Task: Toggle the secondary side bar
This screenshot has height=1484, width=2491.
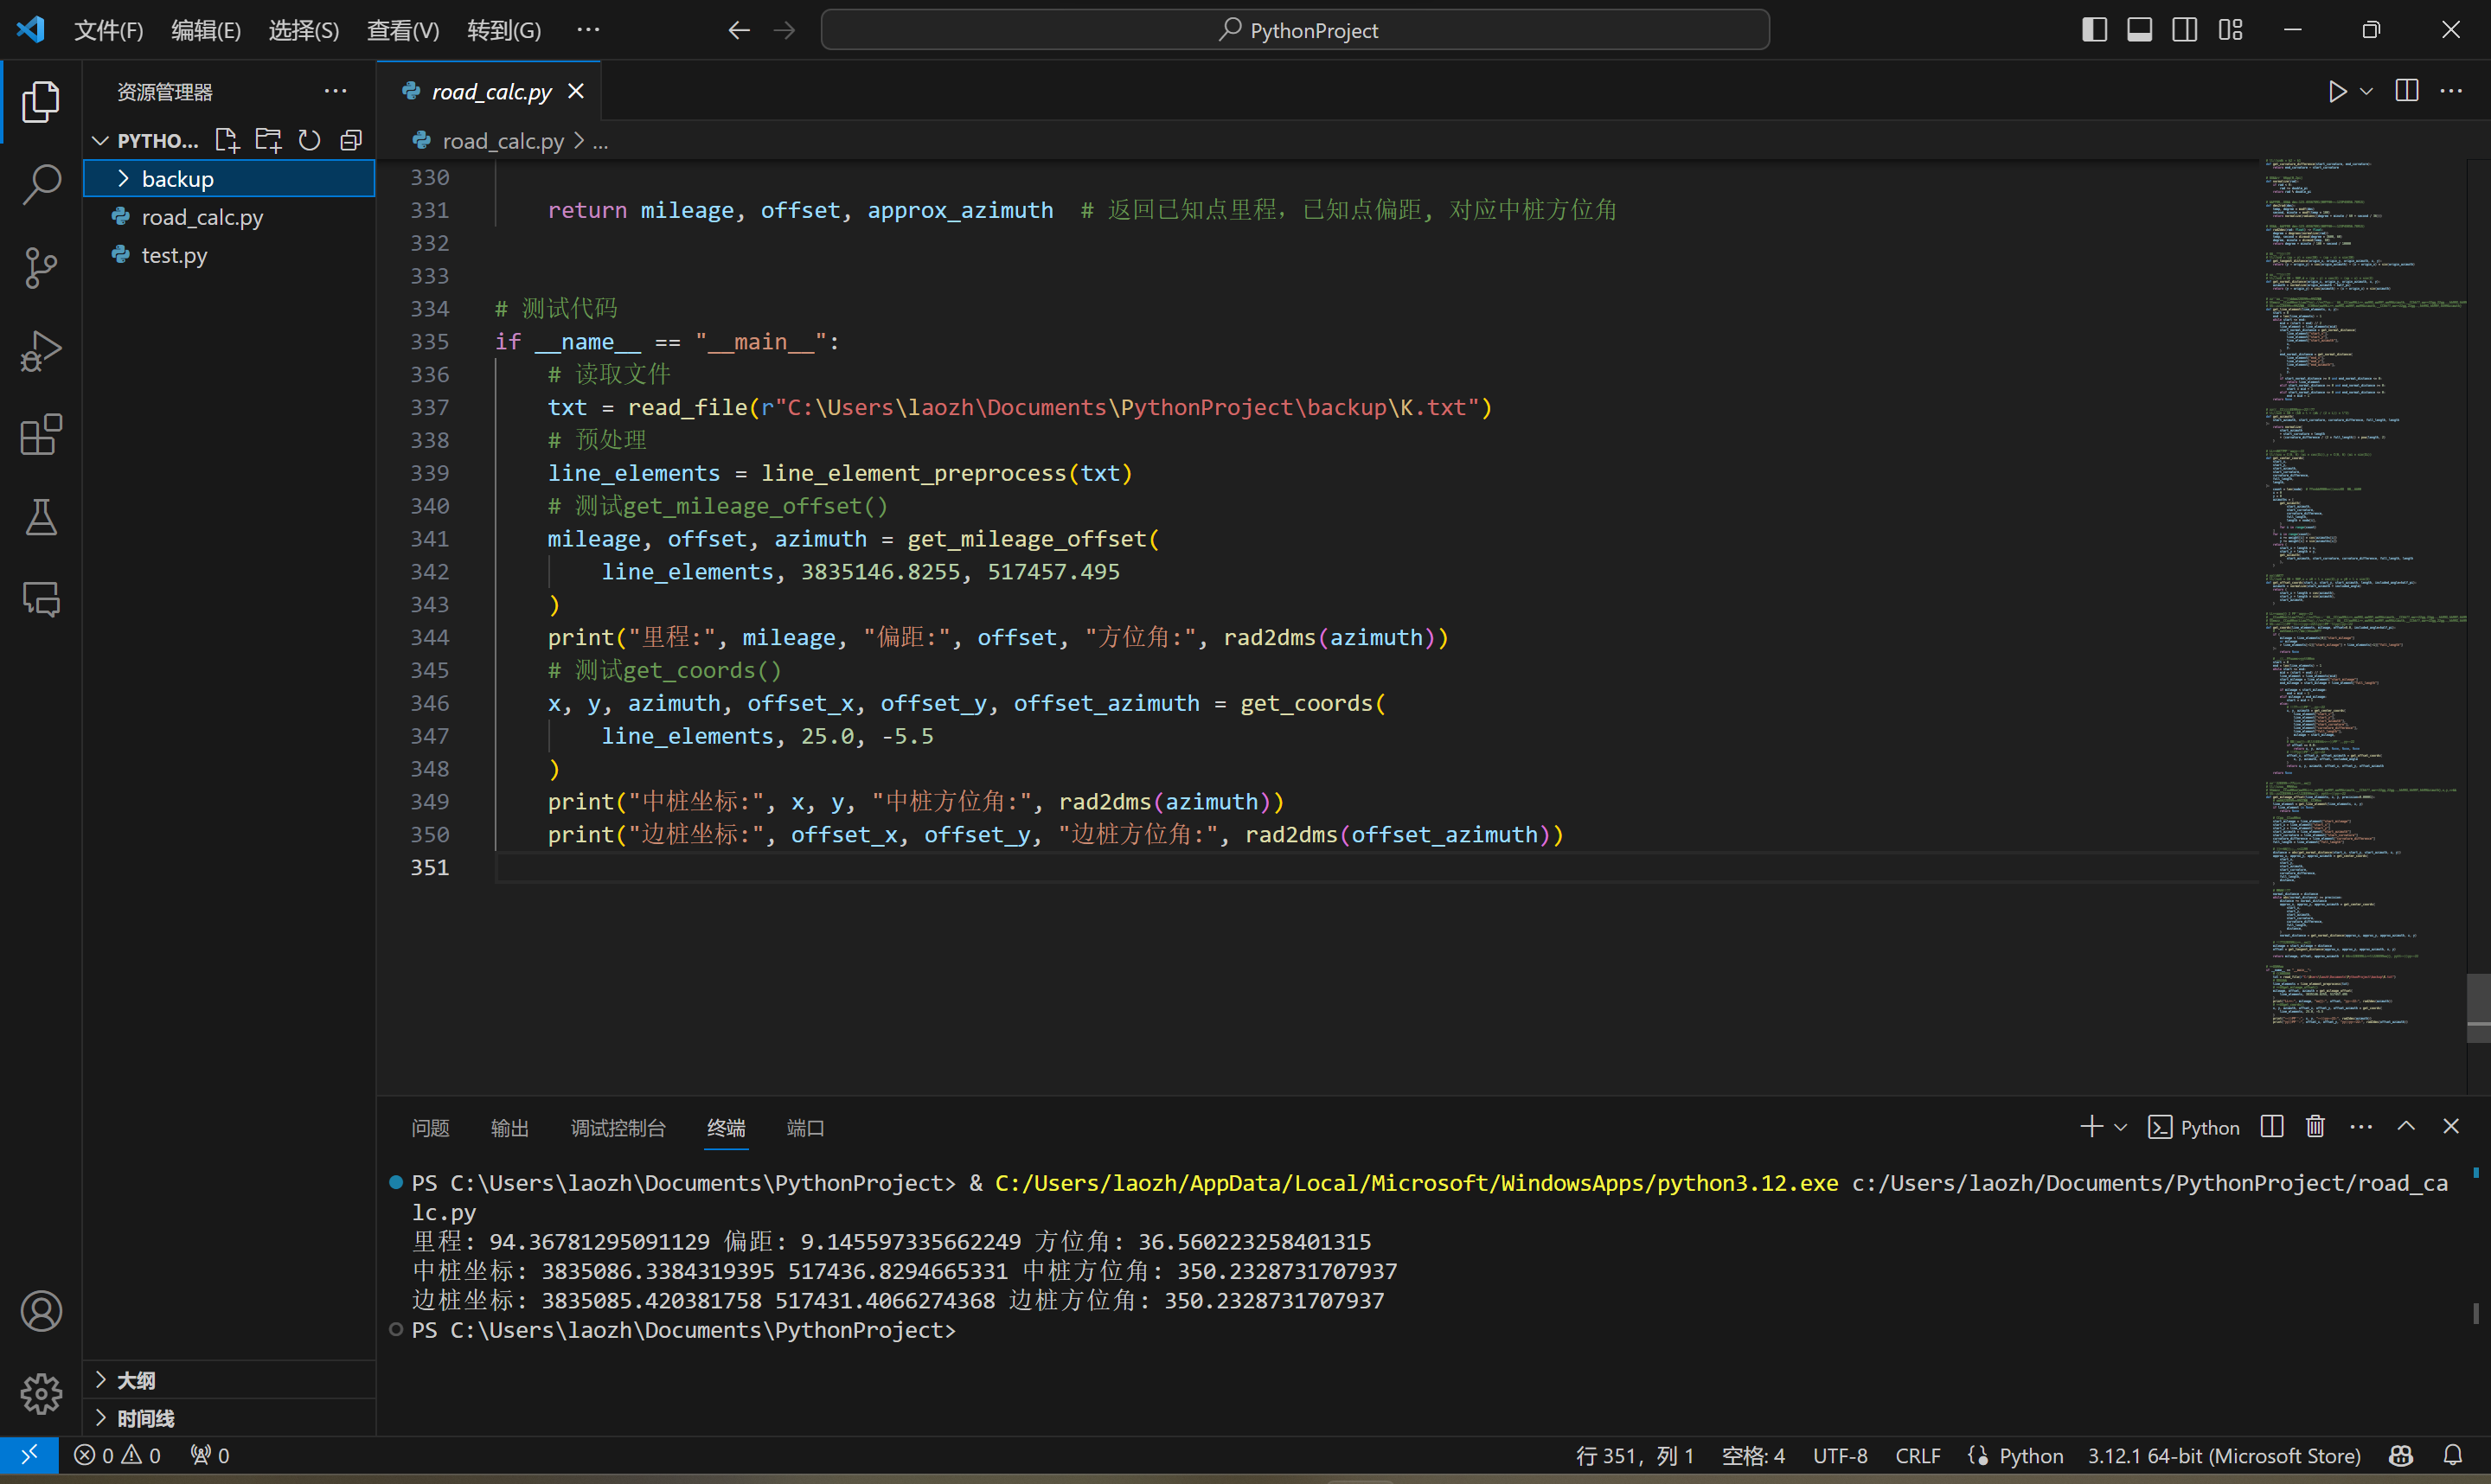Action: [x=2185, y=30]
